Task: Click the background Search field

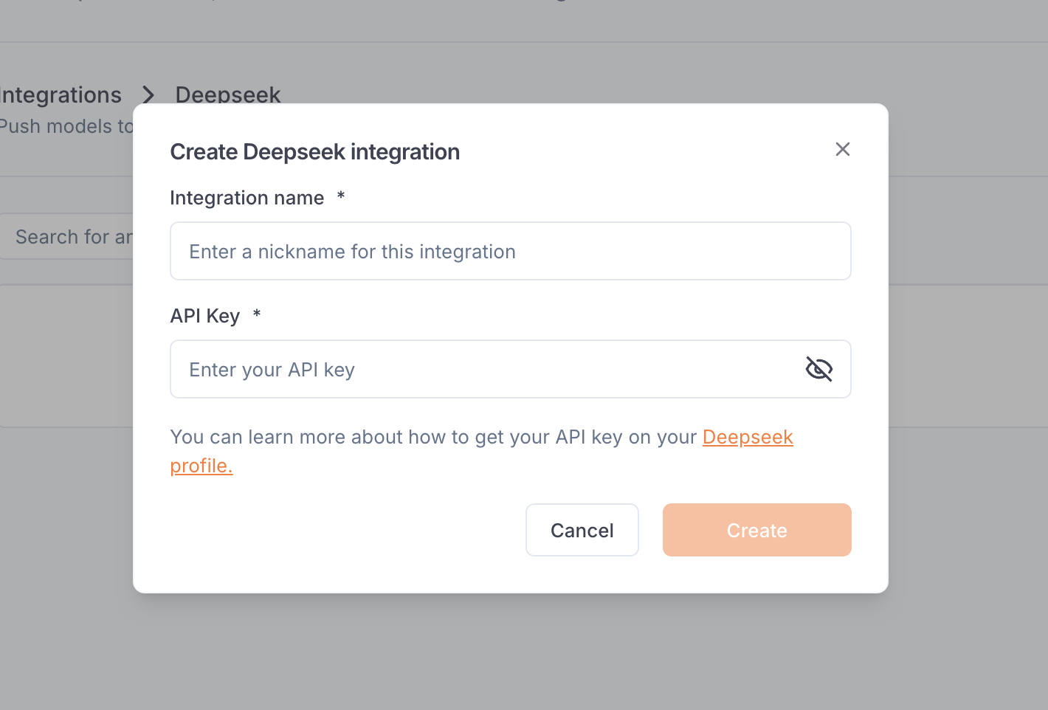Action: tap(70, 237)
